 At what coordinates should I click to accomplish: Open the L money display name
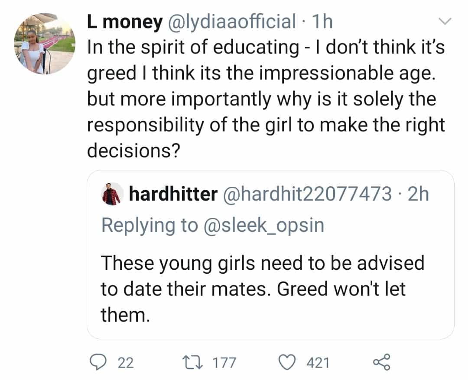point(123,22)
